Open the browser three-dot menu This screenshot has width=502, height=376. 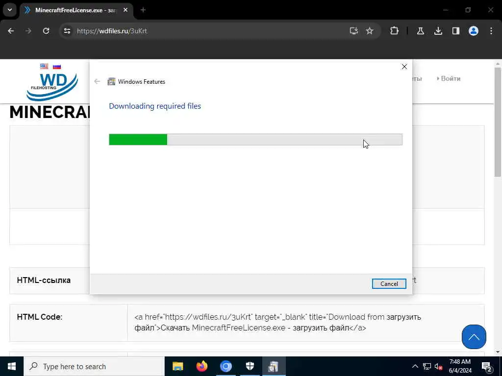point(491,31)
